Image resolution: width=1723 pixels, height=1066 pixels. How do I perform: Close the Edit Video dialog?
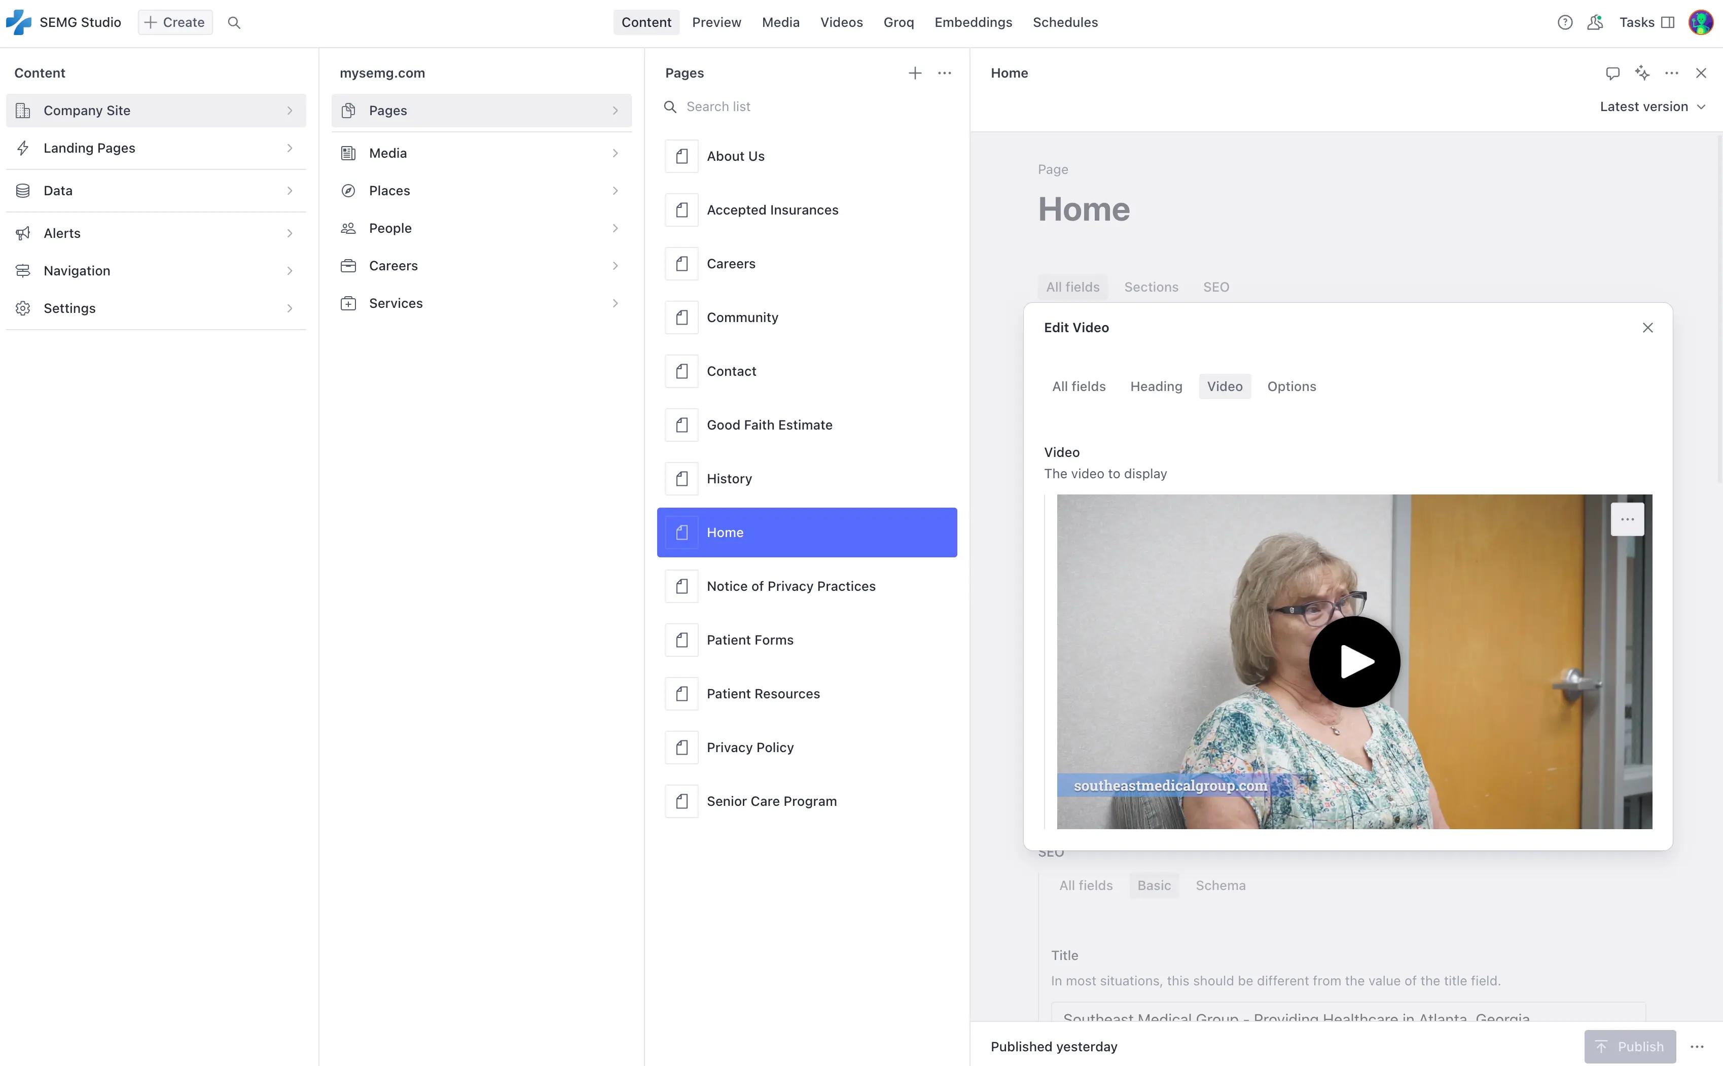(1647, 328)
